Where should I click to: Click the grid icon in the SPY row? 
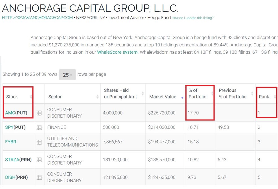(x=39, y=127)
